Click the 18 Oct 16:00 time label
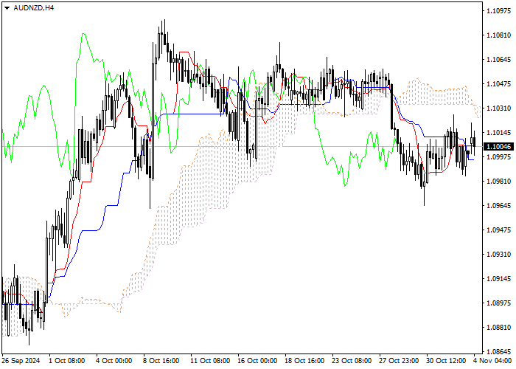 (305, 361)
